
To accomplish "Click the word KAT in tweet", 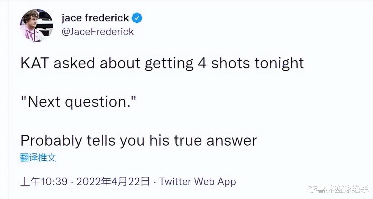I will [x=35, y=63].
